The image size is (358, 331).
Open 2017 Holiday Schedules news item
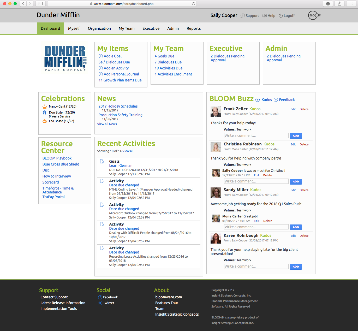click(118, 106)
